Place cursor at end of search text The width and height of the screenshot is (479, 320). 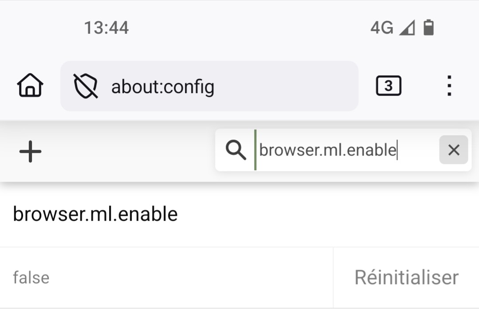pos(397,150)
